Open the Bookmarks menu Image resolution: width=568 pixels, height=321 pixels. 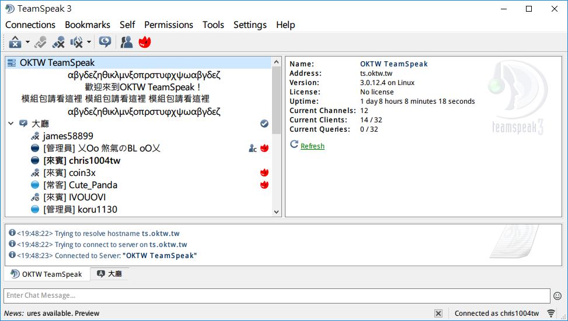pos(88,24)
